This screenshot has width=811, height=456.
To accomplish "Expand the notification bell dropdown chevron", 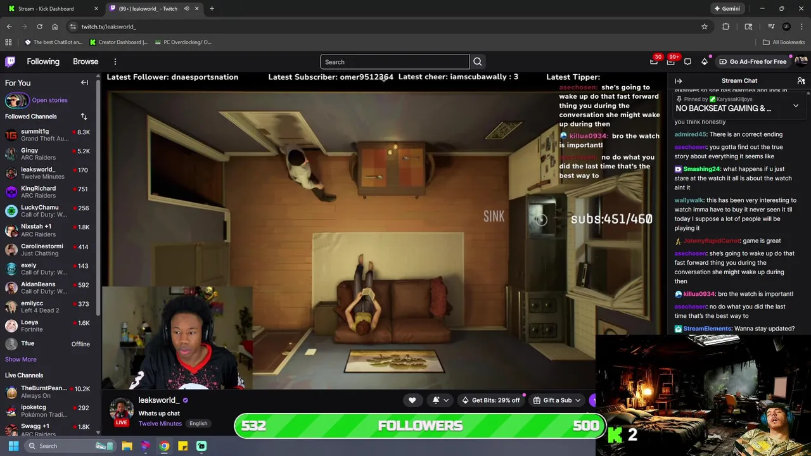I will tap(446, 400).
